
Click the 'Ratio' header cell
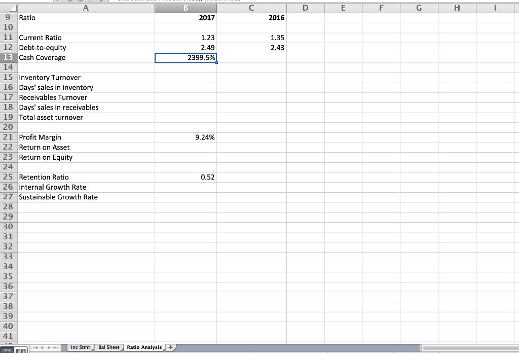[86, 18]
